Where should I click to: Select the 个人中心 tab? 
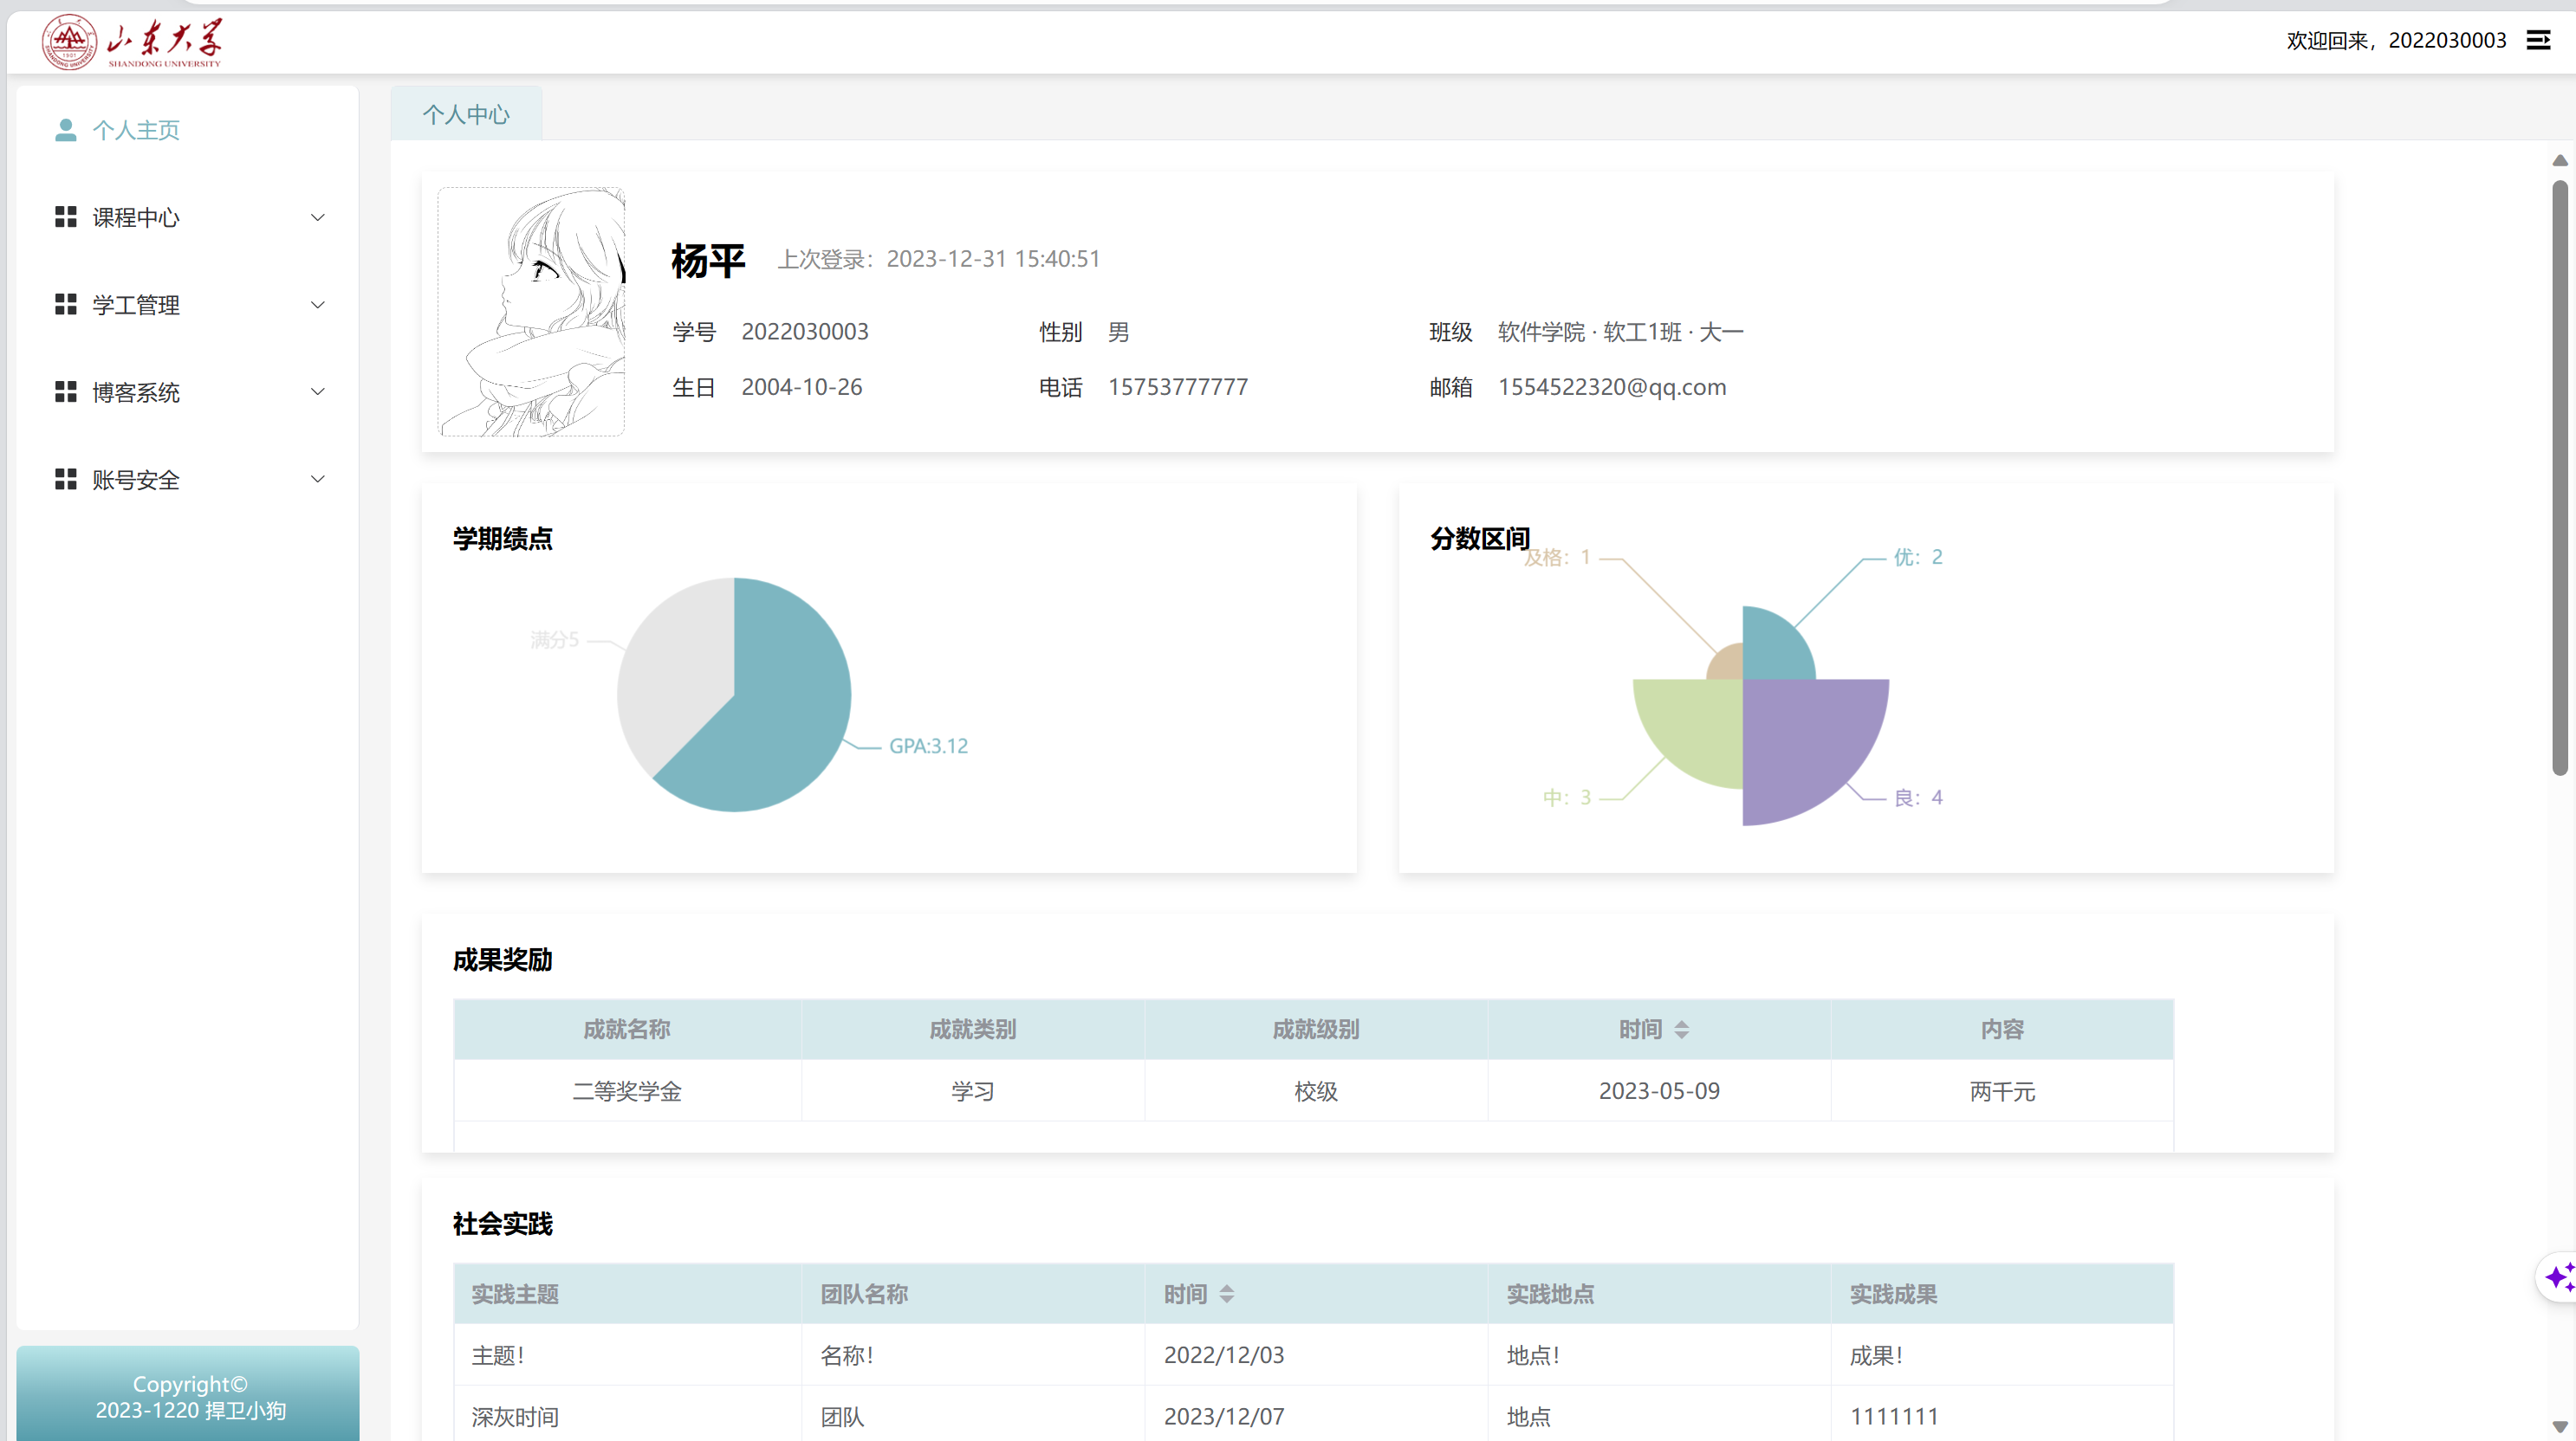(x=466, y=114)
